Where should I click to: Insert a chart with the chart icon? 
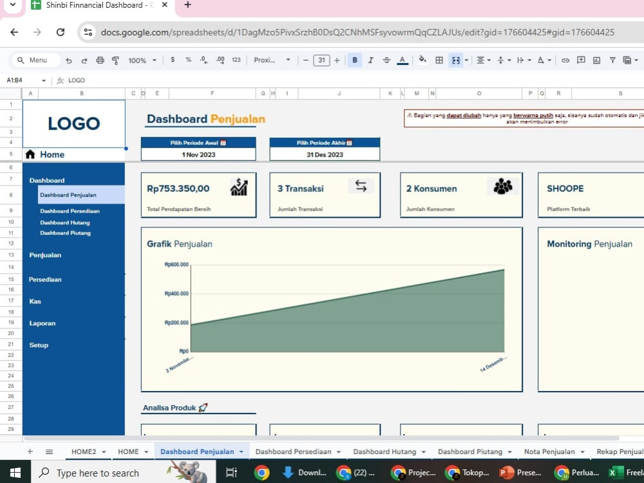click(597, 61)
